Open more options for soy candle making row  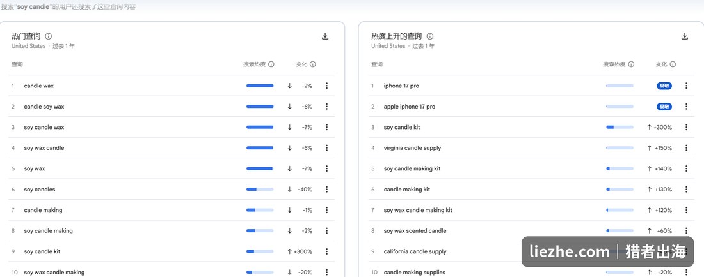pos(326,231)
